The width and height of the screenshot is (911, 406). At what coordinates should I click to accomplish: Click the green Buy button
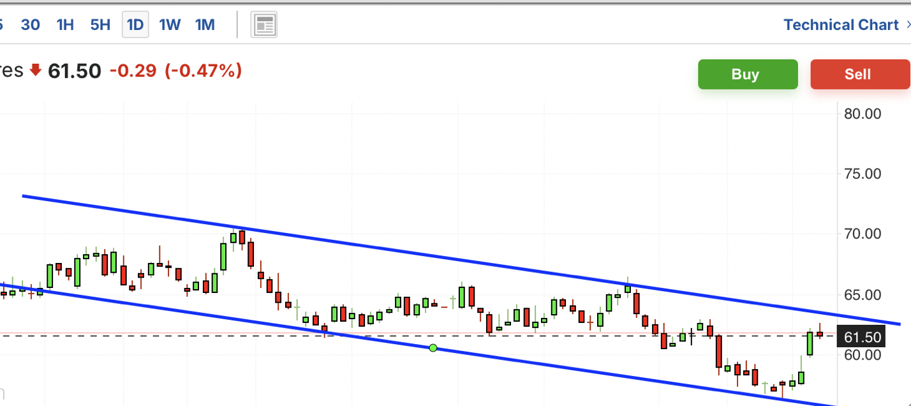pos(748,74)
